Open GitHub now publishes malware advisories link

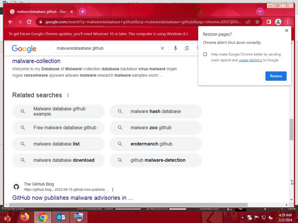(72, 198)
